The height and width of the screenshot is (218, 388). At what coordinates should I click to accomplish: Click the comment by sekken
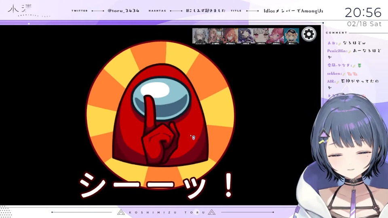click(x=342, y=73)
